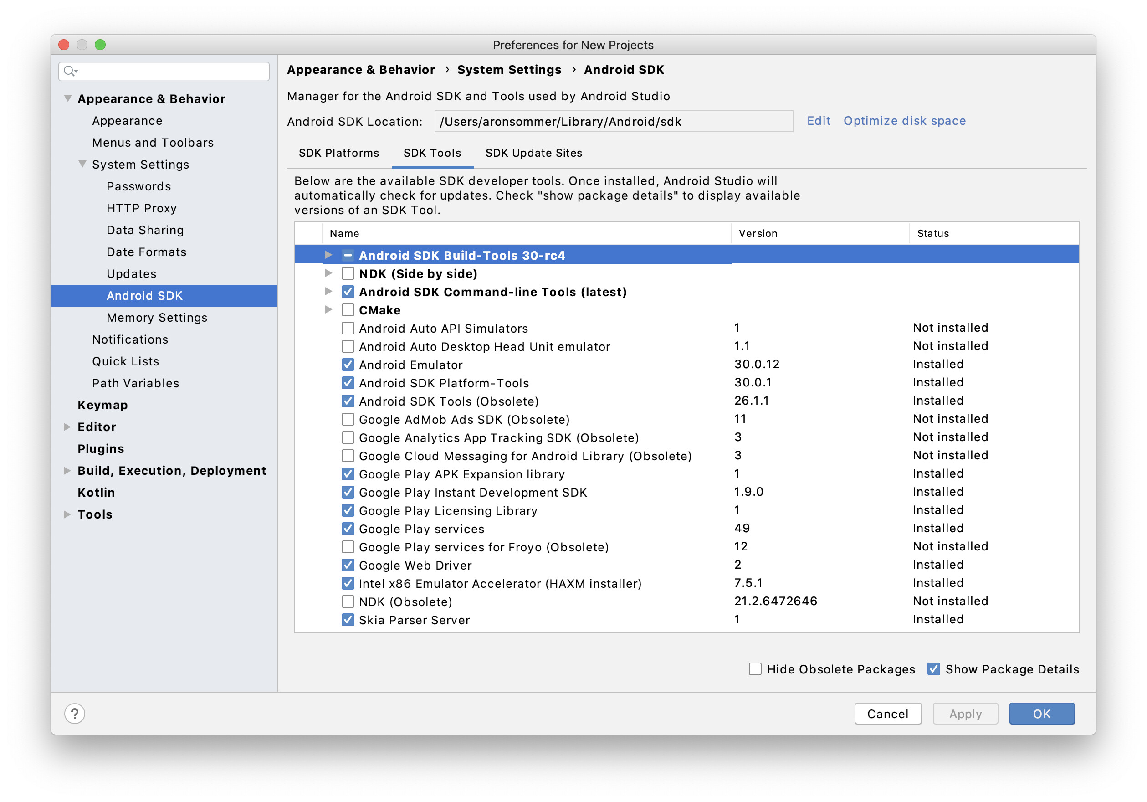
Task: Collapse Appearance & Behavior section
Action: click(x=67, y=98)
